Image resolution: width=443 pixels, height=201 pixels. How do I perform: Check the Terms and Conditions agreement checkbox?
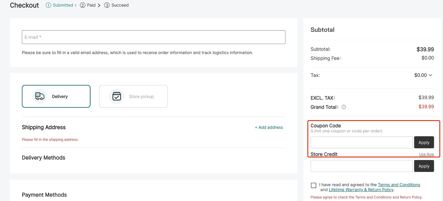(x=314, y=185)
